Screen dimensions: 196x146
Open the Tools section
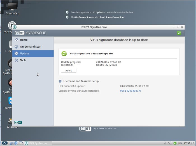click(33, 60)
